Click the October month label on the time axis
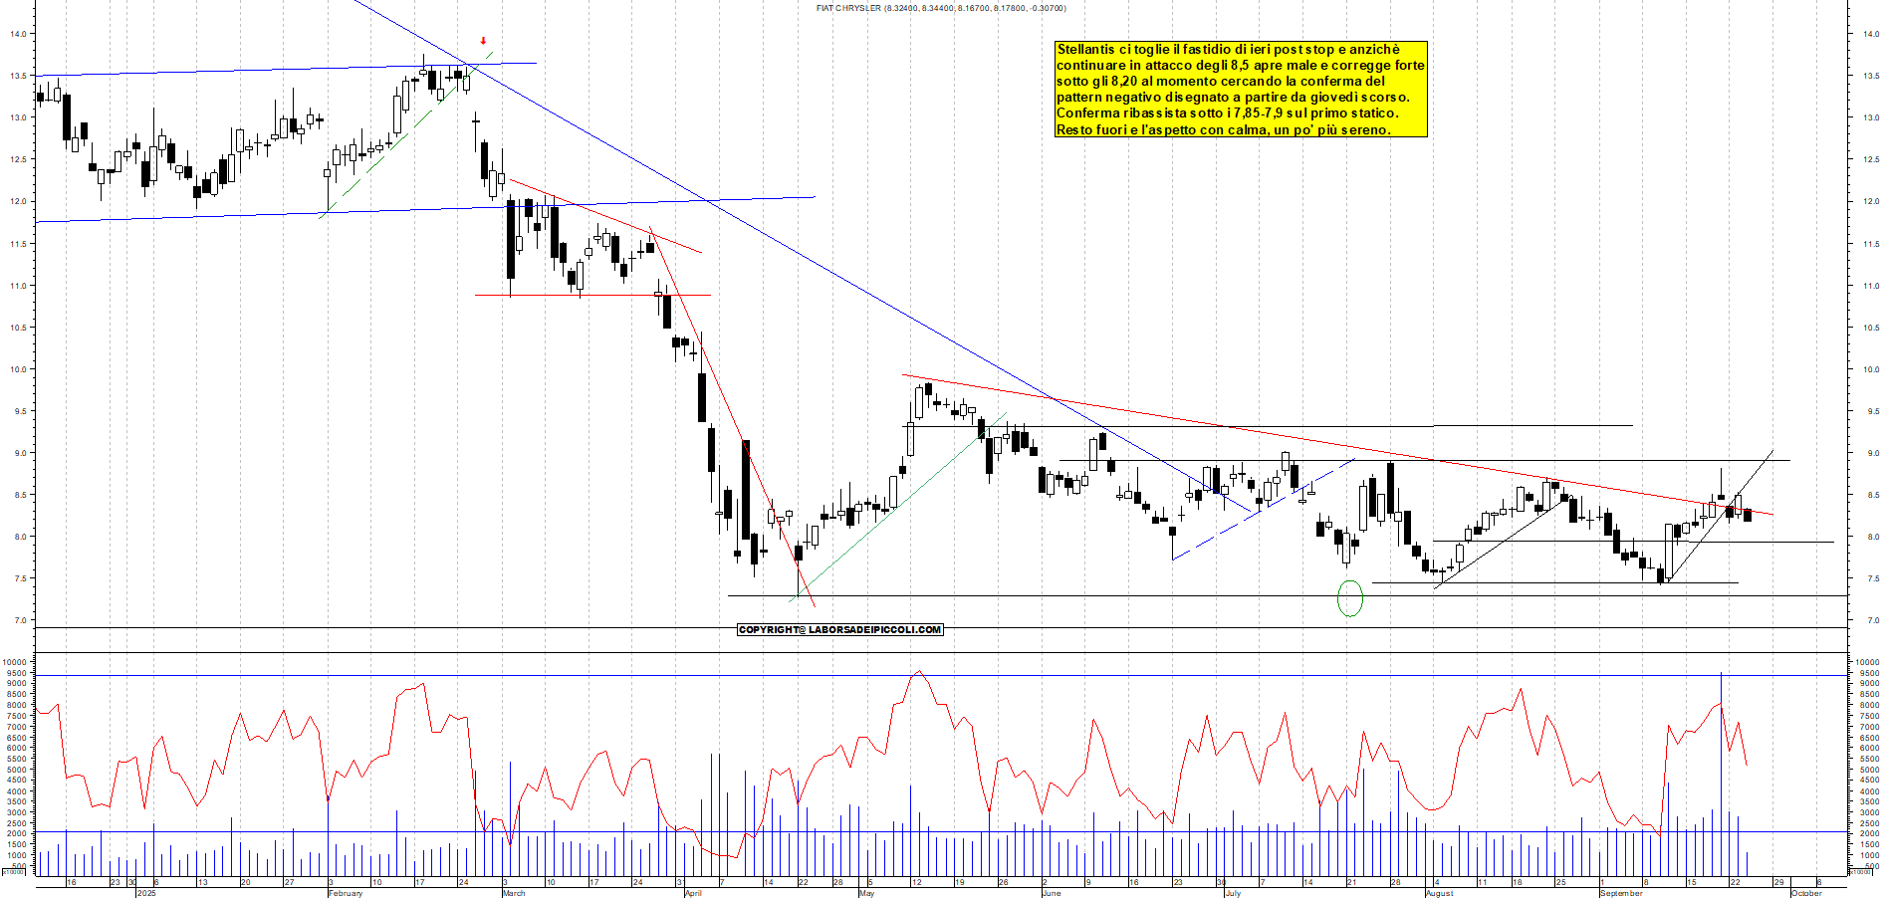Screen dimensions: 1882x898 click(1806, 893)
